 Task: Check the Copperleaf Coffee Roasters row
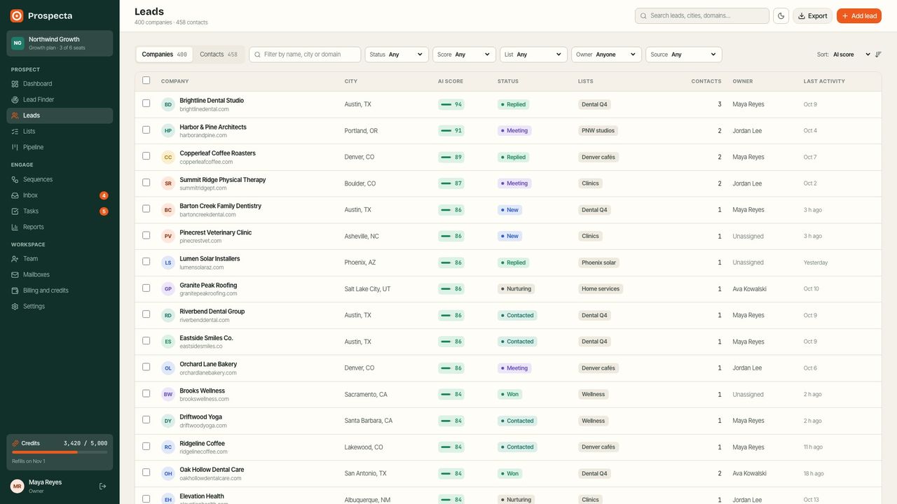(x=146, y=156)
